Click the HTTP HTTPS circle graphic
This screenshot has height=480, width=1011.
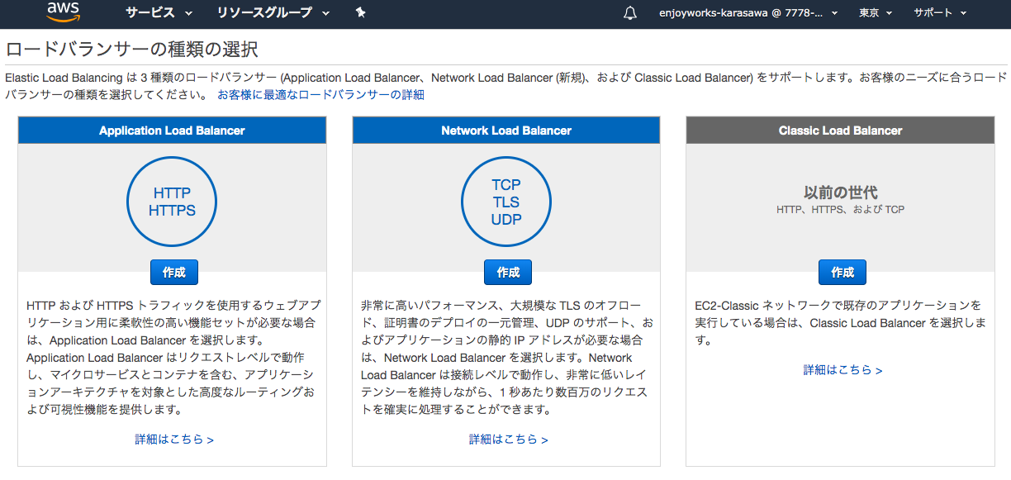point(172,202)
